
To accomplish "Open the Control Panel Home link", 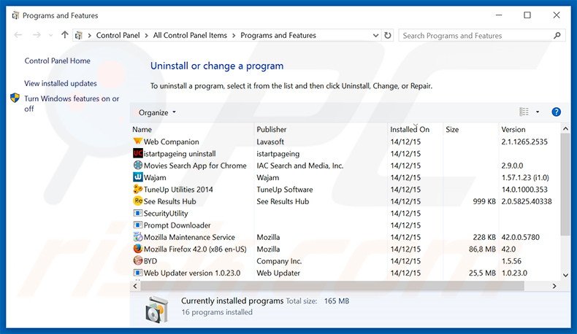I will coord(58,61).
